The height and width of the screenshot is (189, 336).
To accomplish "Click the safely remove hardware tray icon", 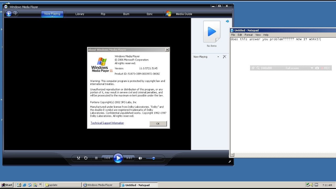I will (308, 185).
